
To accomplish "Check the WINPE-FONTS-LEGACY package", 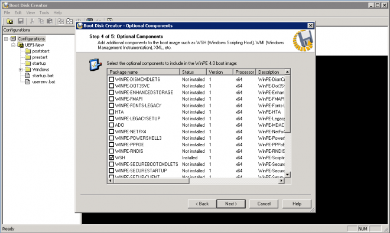I will tap(112, 106).
